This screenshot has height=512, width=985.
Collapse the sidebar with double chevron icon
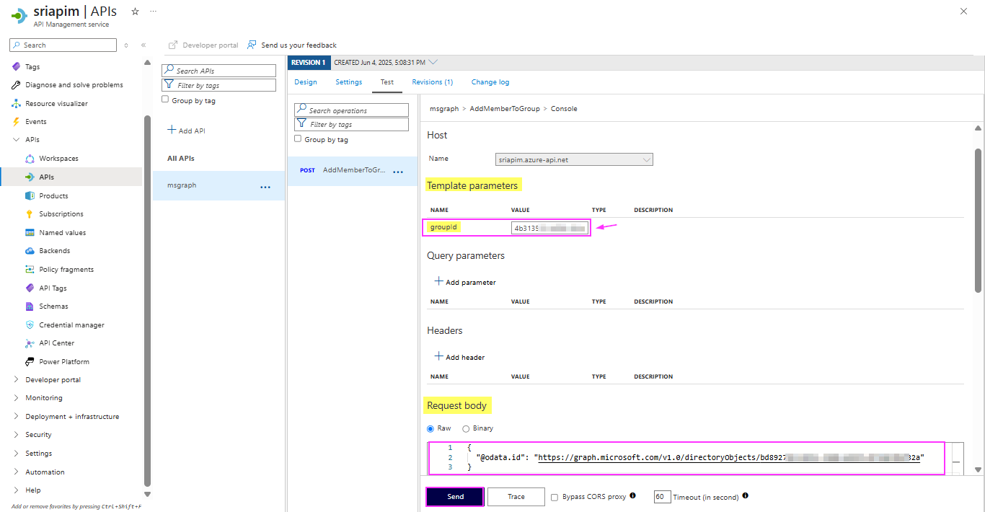coord(143,45)
